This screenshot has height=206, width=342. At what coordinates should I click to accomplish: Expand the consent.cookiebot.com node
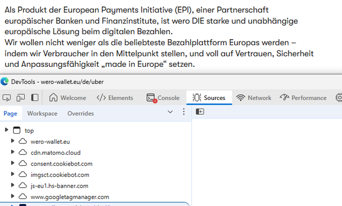pyautogui.click(x=13, y=163)
